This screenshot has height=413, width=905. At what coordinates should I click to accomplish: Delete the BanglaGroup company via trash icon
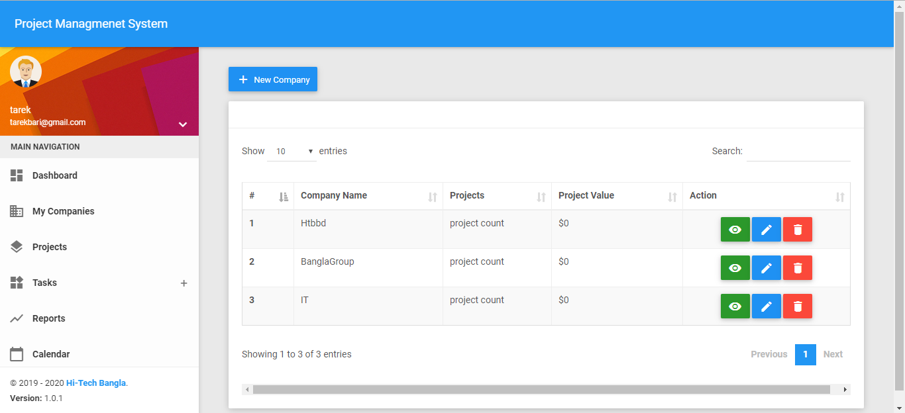click(x=797, y=268)
